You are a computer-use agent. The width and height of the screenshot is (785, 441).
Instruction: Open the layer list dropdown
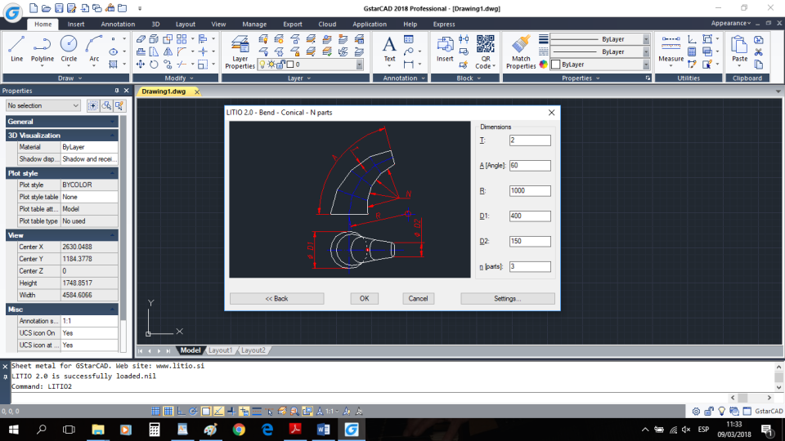[360, 65]
